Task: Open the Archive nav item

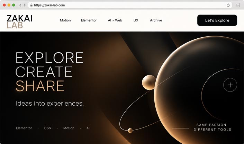Action: [x=156, y=20]
